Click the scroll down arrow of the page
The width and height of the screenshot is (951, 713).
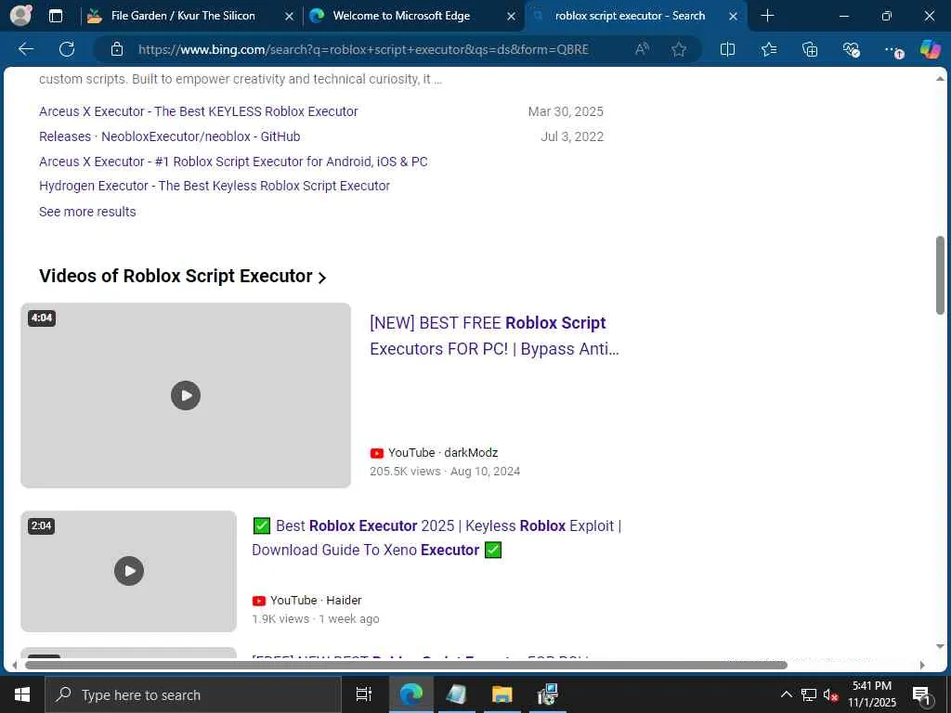[940, 646]
